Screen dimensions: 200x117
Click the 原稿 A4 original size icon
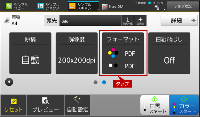pyautogui.click(x=7, y=20)
